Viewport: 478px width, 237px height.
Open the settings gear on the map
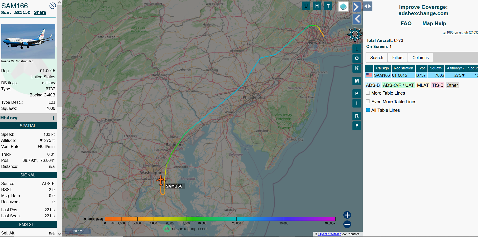(355, 34)
